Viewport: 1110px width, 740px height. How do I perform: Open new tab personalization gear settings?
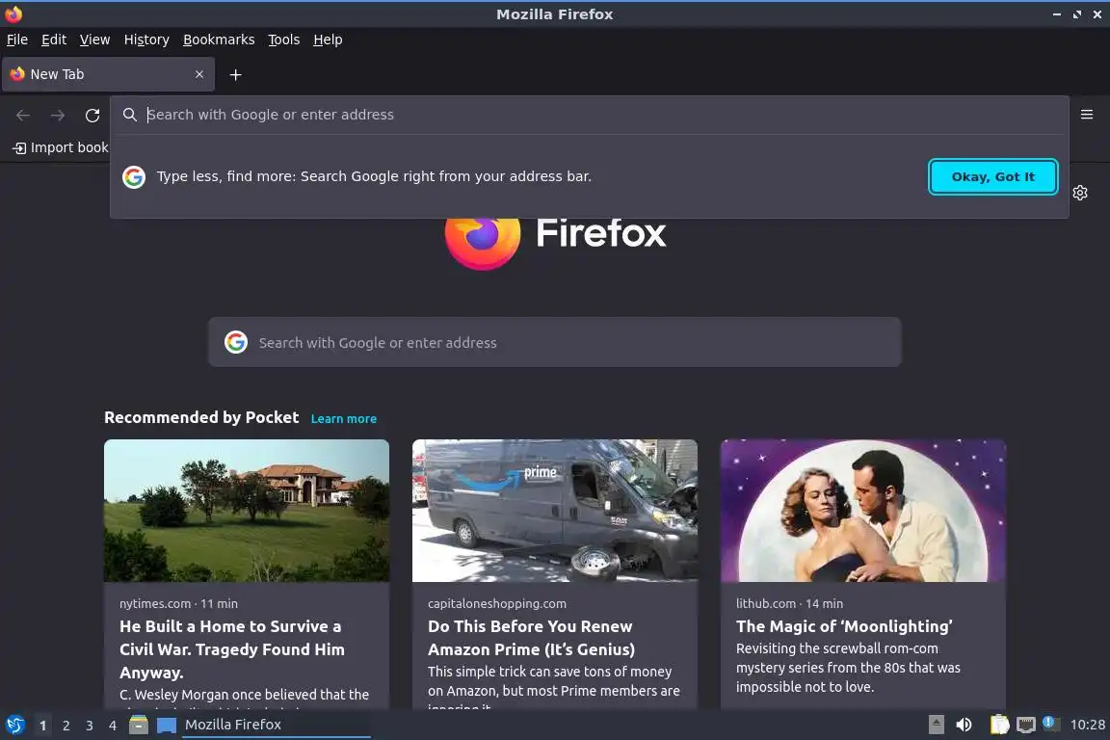(x=1079, y=193)
